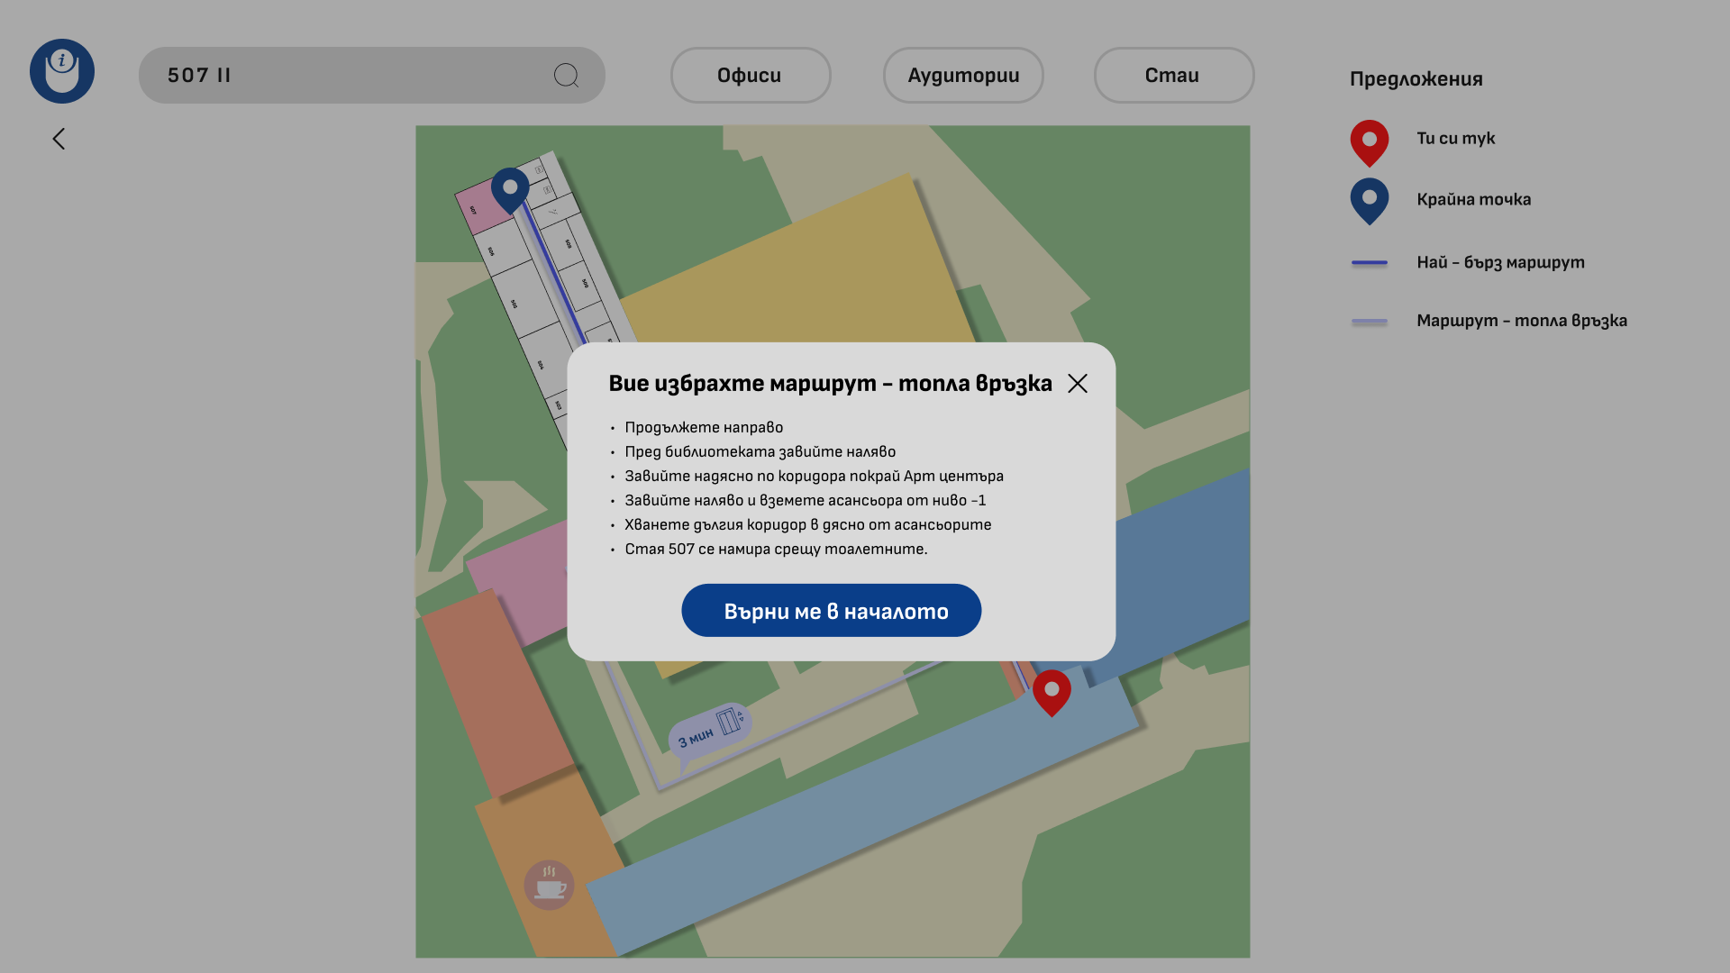Click the blue Крайна точка legend pin
The image size is (1730, 973).
tap(1370, 201)
